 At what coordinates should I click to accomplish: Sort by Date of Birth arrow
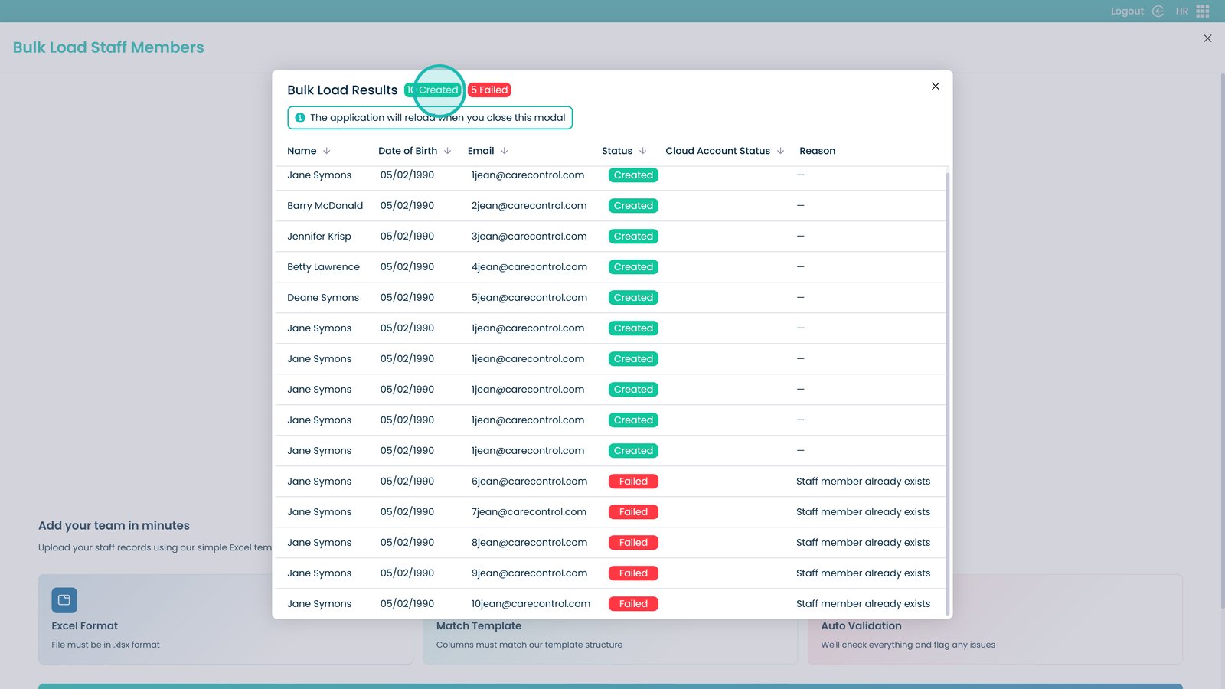448,151
